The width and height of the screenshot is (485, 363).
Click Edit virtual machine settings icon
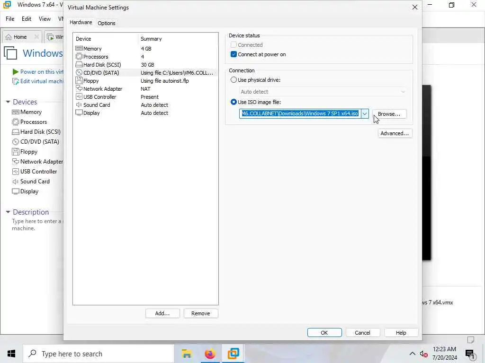tap(16, 81)
